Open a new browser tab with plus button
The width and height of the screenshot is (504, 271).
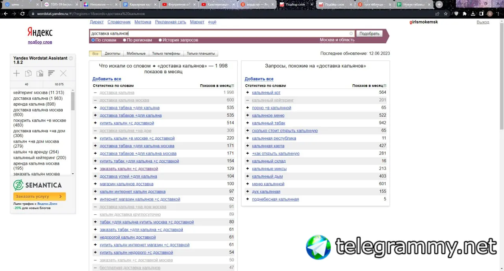pos(439,4)
